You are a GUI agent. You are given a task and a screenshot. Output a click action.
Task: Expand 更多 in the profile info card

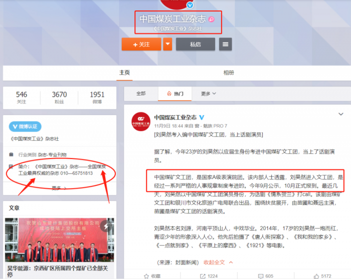coord(59,188)
